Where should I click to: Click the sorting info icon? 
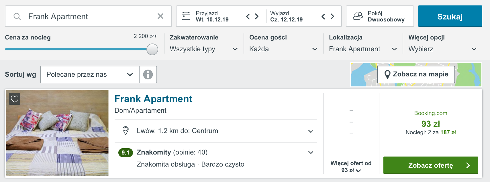coord(148,74)
